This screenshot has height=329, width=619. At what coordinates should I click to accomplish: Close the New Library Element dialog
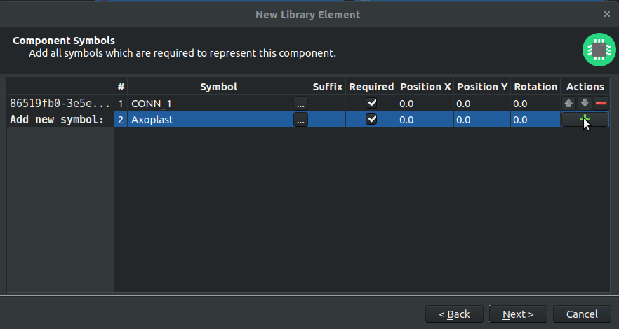(607, 14)
